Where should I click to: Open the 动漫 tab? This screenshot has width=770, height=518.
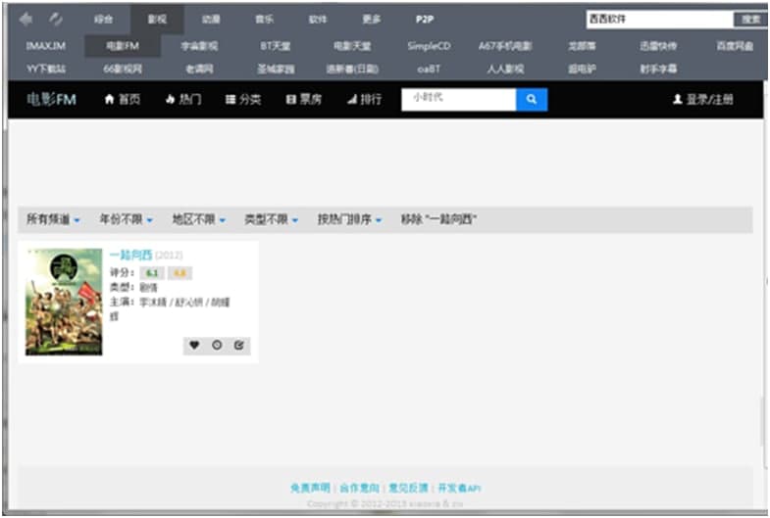tap(211, 20)
